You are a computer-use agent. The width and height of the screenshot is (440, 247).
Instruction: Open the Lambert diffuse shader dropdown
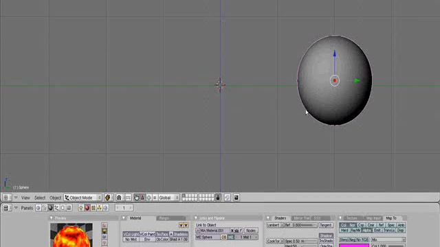tap(275, 225)
